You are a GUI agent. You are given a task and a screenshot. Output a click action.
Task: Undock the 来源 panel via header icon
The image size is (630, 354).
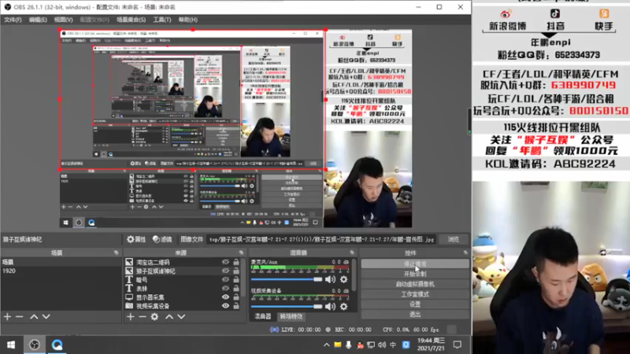pyautogui.click(x=241, y=253)
